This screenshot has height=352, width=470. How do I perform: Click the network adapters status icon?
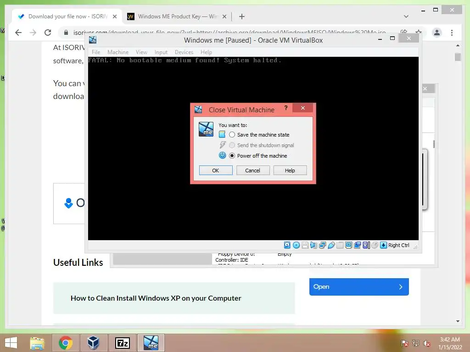pyautogui.click(x=322, y=245)
